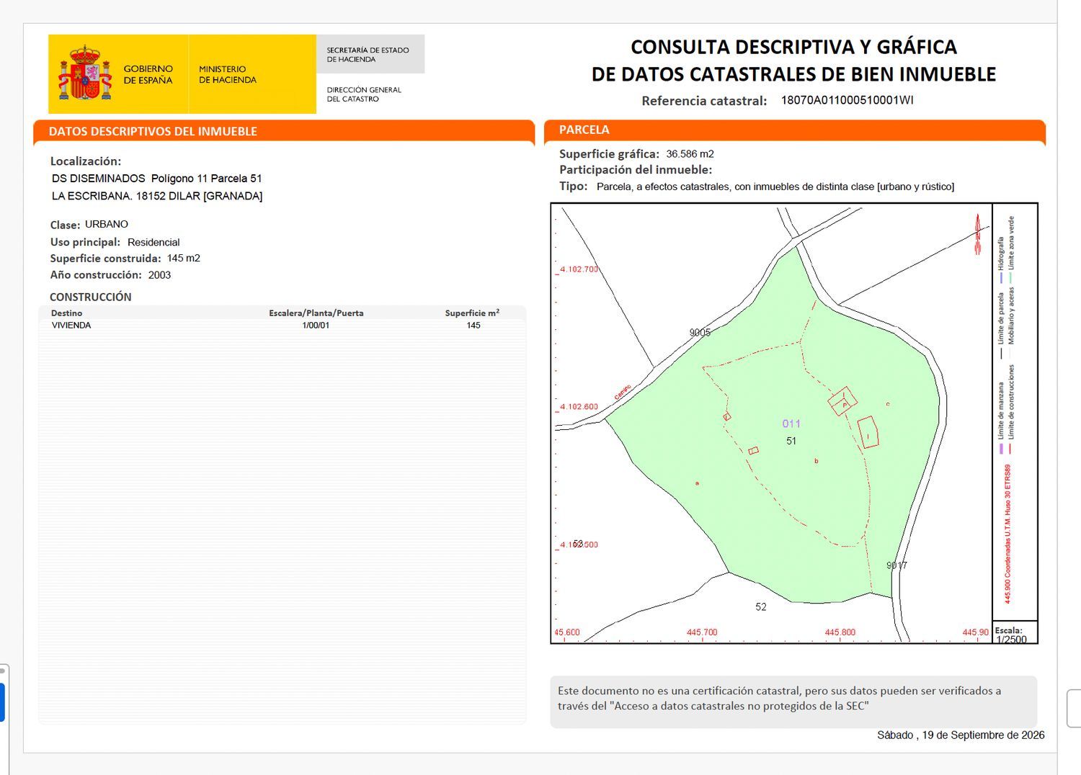Click the red Límite de construcciones legend line

click(1011, 449)
